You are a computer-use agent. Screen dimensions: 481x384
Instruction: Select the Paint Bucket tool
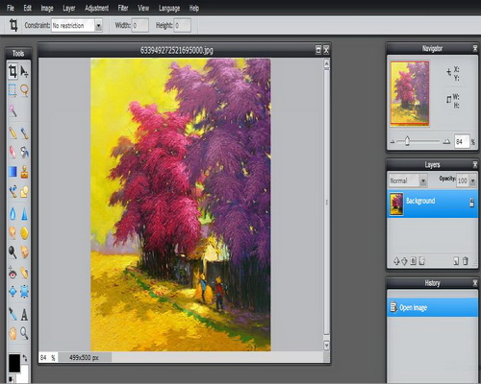pos(24,153)
